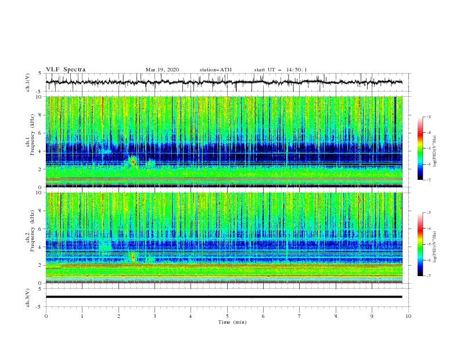Click the ch.1 "Frequency (kHz)" axis label
This screenshot has width=460, height=355.
[x=33, y=133]
